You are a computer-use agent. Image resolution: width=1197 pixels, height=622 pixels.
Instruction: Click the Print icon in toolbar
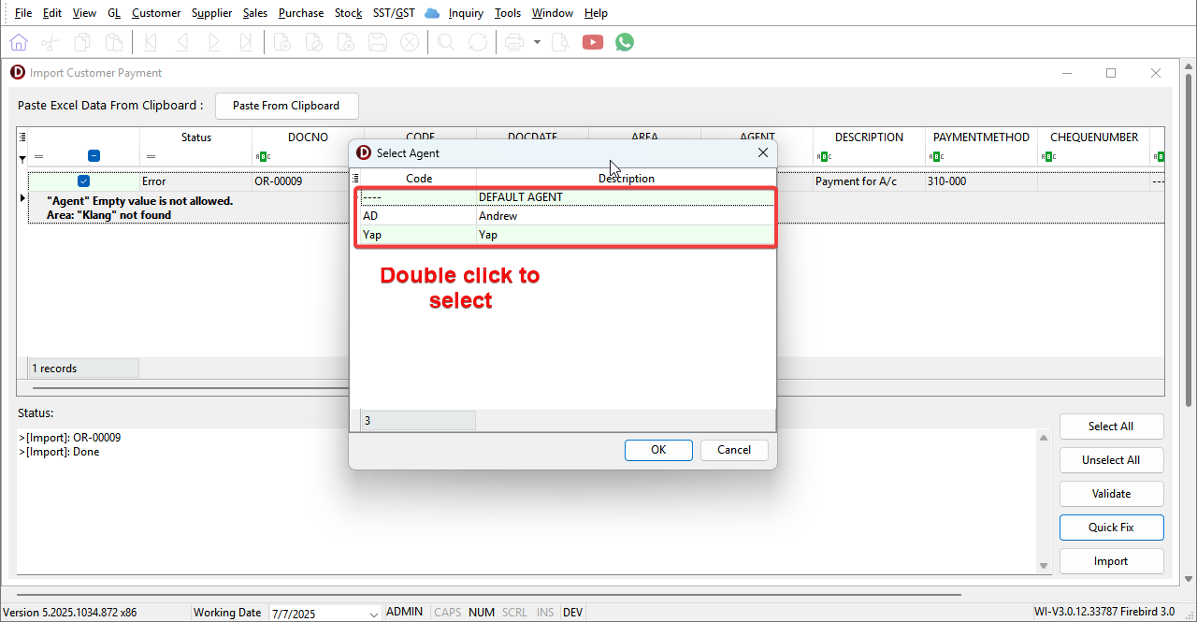[513, 42]
